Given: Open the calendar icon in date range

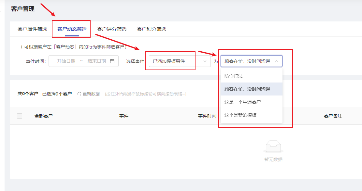Looking at the screenshot, I should click(x=112, y=61).
